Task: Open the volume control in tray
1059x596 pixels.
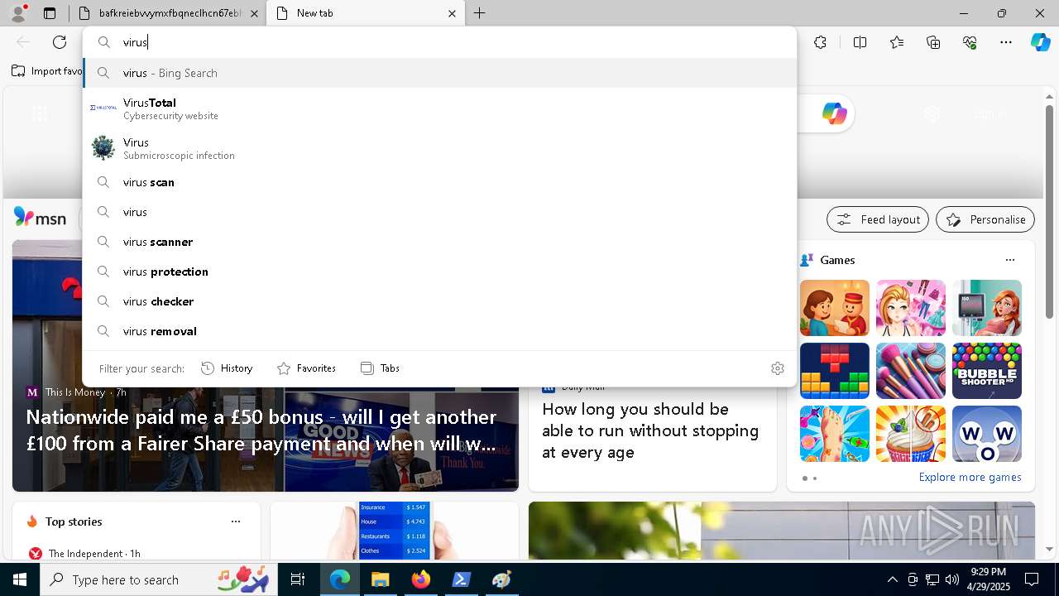Action: tap(951, 579)
